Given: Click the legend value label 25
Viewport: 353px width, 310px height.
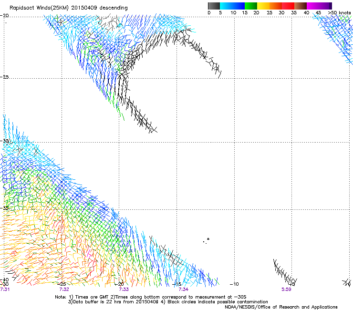Looking at the screenshot, I should [269, 13].
